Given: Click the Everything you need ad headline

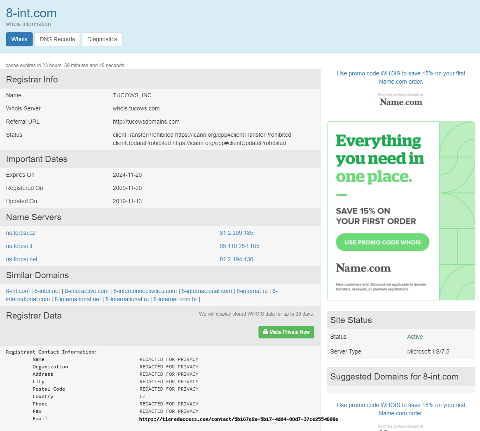Looking at the screenshot, I should tap(379, 159).
